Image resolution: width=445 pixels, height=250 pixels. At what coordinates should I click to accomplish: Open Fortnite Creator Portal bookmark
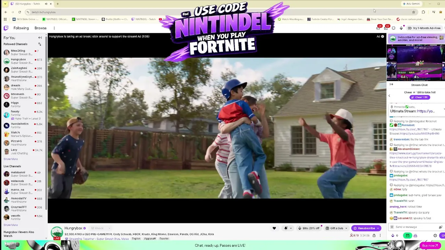click(x=320, y=19)
